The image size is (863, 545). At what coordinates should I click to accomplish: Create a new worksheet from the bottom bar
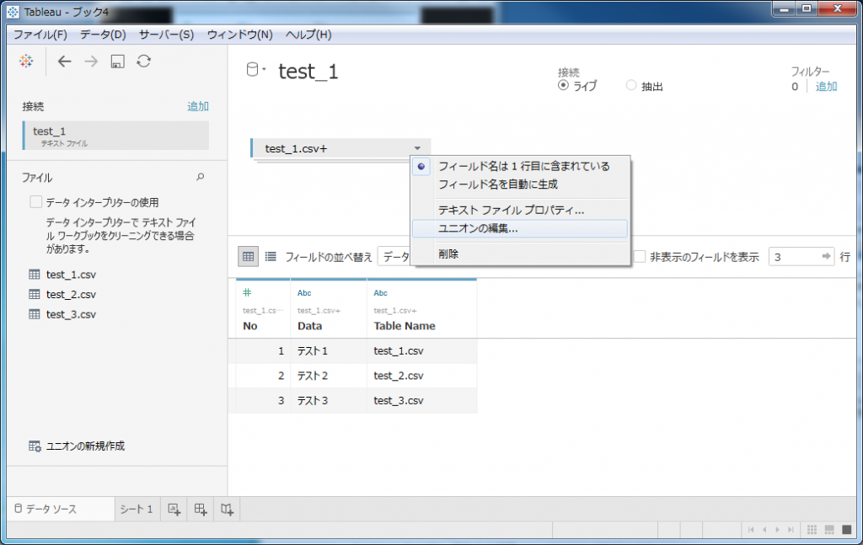coord(173,509)
